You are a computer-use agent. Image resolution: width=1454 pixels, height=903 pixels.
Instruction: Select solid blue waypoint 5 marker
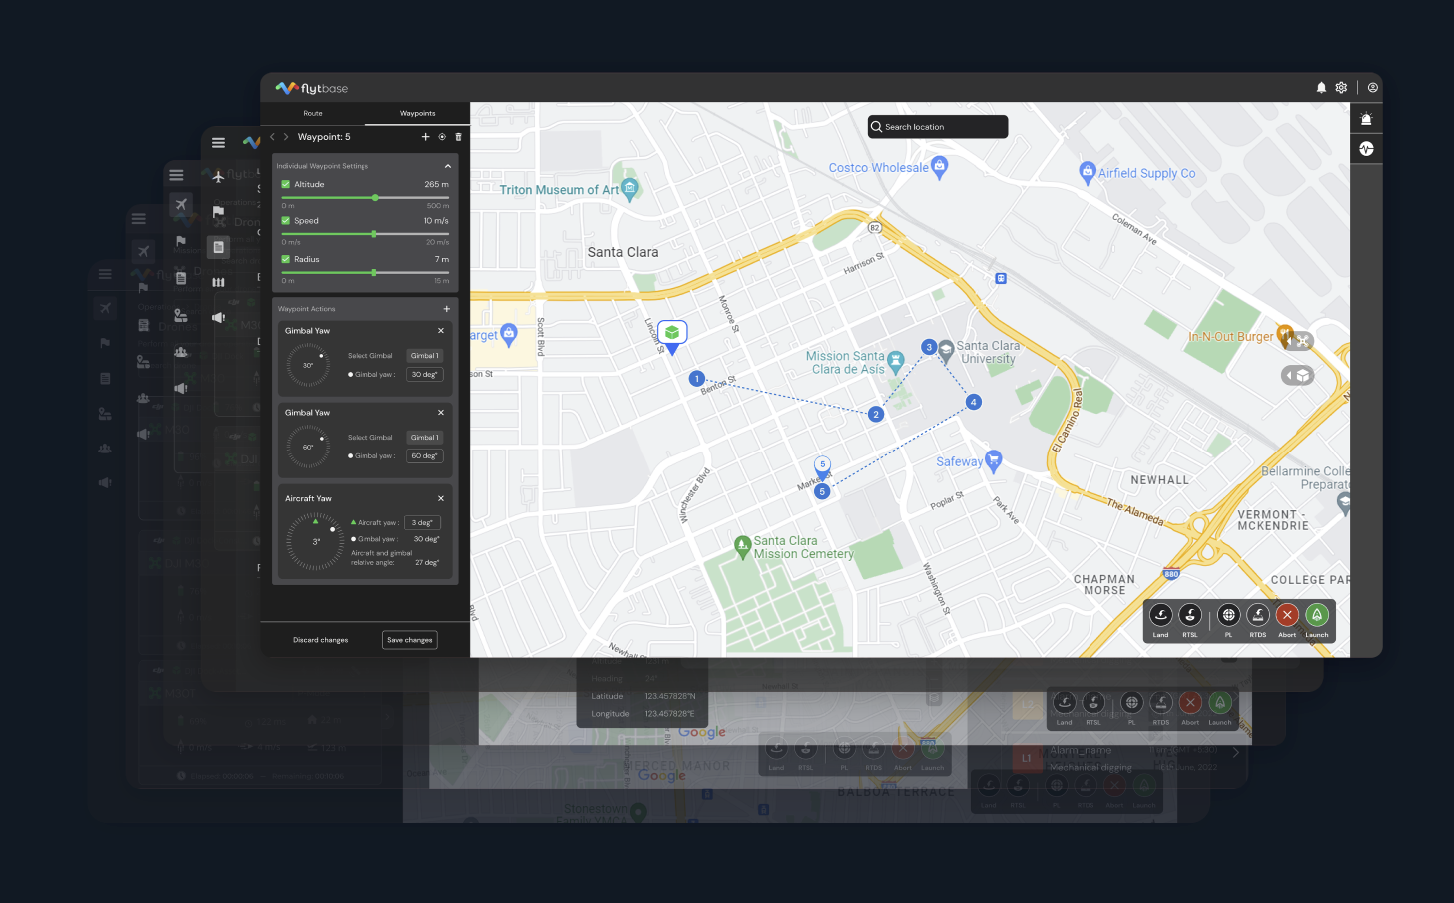(x=822, y=491)
